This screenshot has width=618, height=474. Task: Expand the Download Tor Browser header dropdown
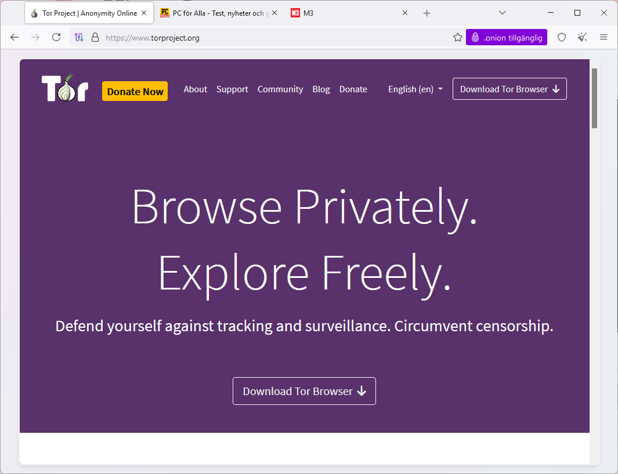509,89
